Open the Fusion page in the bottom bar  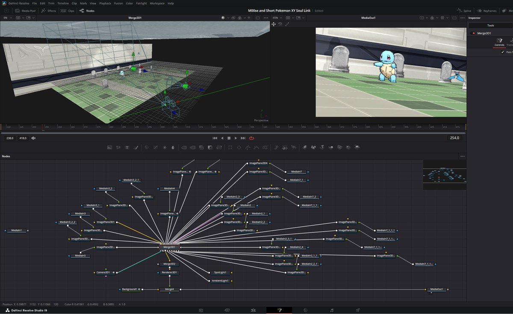[x=279, y=310]
